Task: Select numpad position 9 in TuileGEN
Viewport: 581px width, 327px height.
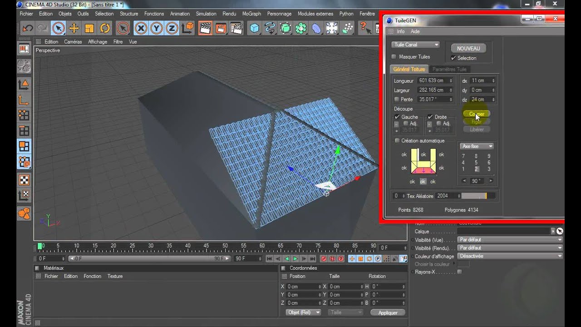Action: tap(489, 156)
